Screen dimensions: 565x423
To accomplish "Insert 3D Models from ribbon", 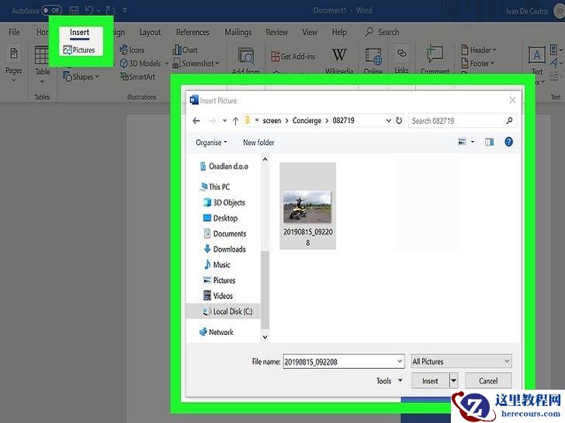I will tap(140, 64).
